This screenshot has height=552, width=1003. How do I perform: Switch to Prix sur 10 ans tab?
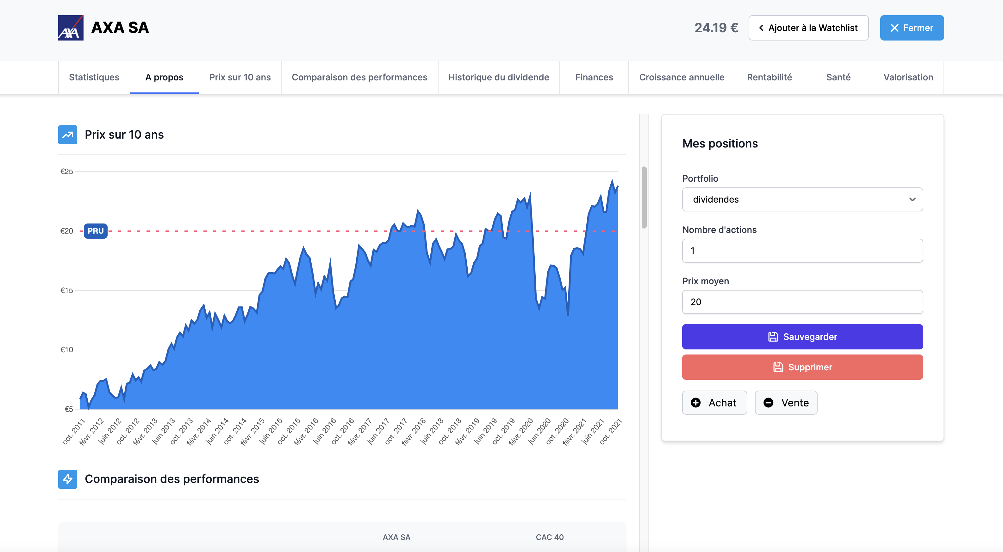tap(240, 77)
